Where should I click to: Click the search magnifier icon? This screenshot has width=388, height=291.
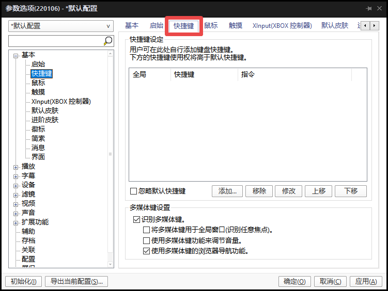(x=108, y=41)
